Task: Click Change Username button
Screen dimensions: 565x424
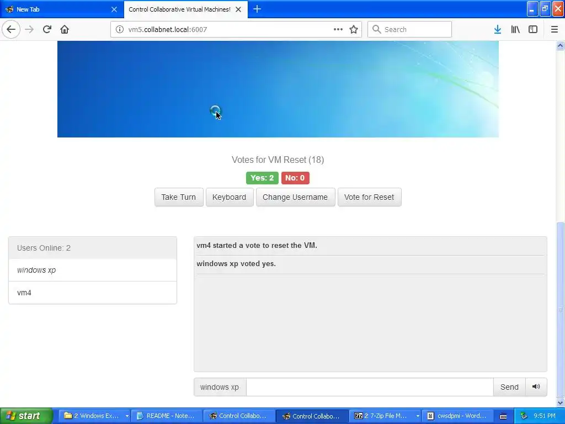Action: point(296,197)
